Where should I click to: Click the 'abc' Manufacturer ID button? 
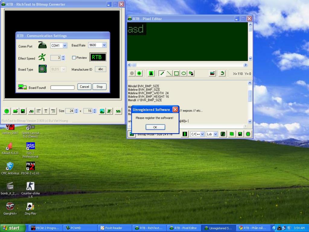[x=100, y=69]
